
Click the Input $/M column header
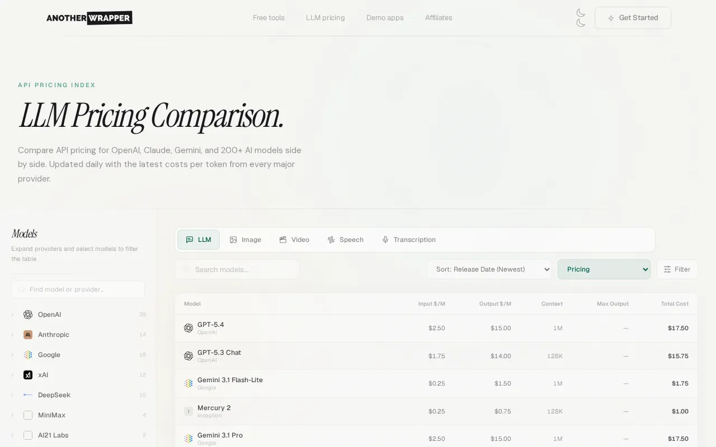click(432, 304)
